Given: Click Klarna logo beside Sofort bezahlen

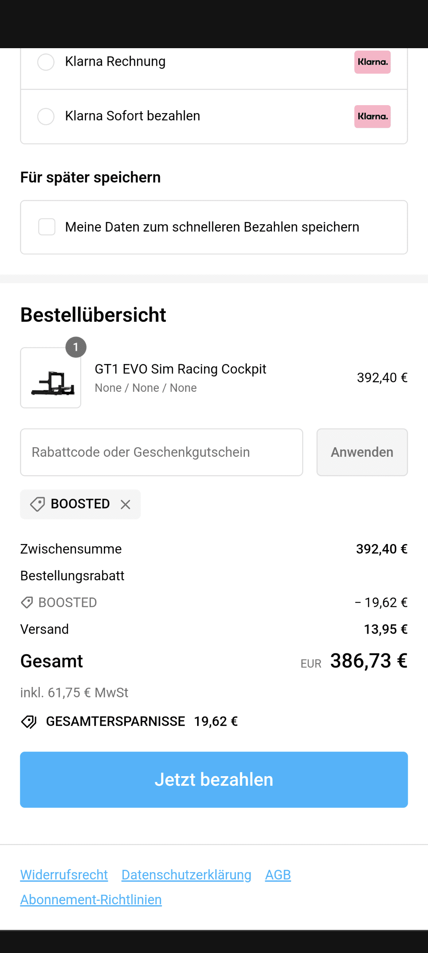Looking at the screenshot, I should 372,116.
